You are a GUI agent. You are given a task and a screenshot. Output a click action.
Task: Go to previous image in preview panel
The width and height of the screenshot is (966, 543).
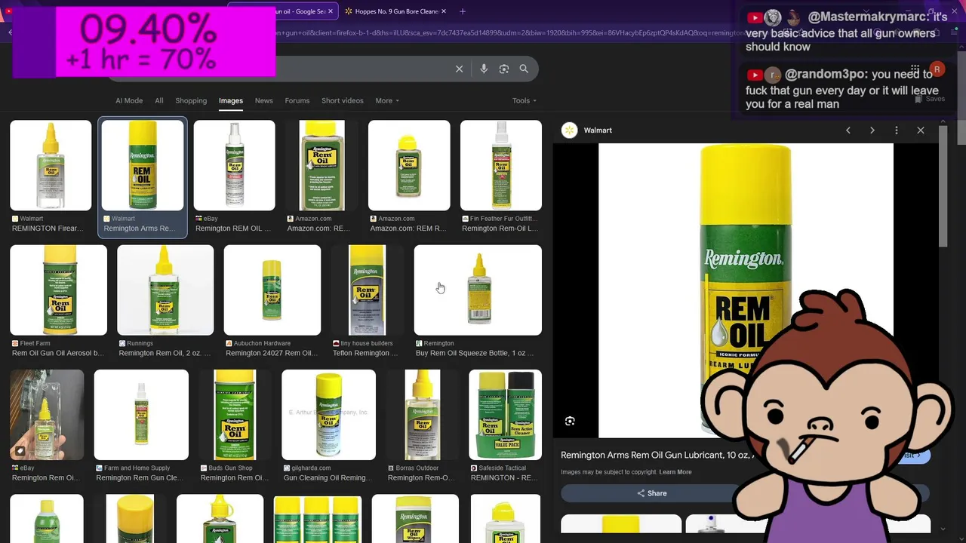point(848,130)
